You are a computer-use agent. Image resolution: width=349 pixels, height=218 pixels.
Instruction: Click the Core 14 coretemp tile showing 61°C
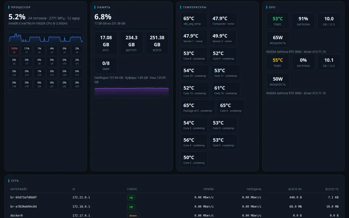click(x=226, y=90)
